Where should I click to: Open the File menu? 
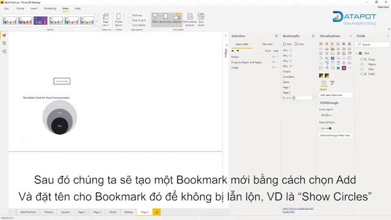tap(7, 9)
